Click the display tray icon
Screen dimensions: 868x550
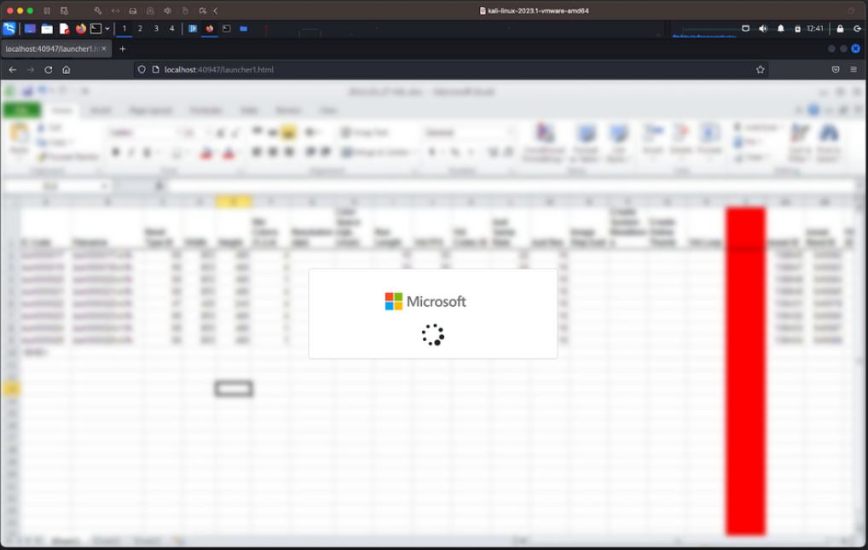746,28
